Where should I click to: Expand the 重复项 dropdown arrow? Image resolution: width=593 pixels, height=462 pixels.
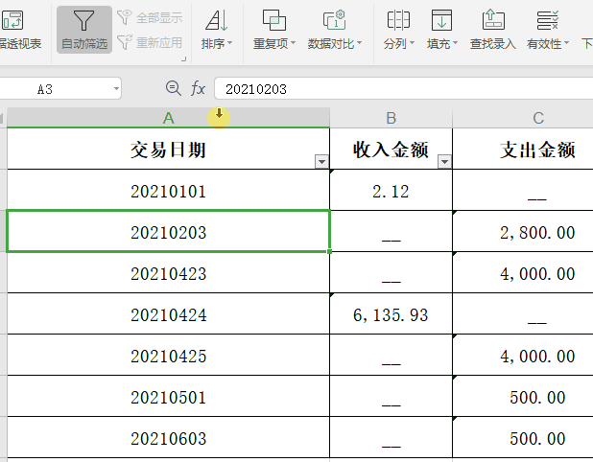[x=293, y=43]
